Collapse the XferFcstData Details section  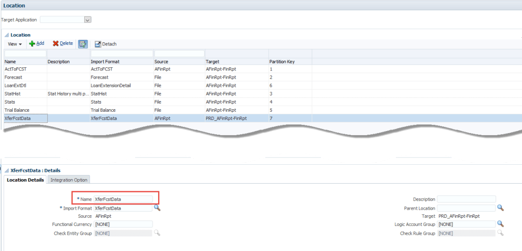pyautogui.click(x=7, y=170)
